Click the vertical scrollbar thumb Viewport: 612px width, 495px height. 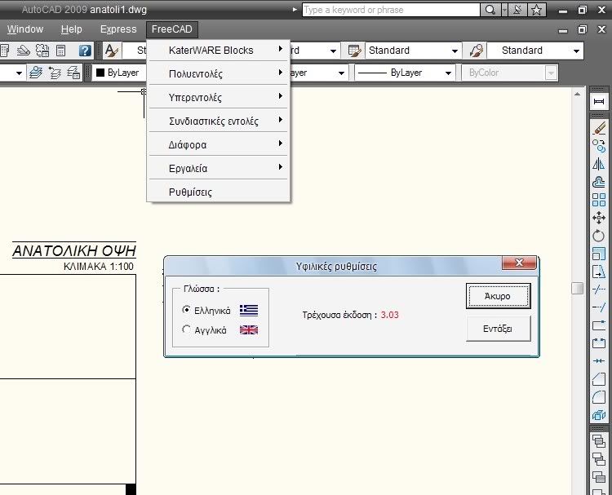point(577,288)
